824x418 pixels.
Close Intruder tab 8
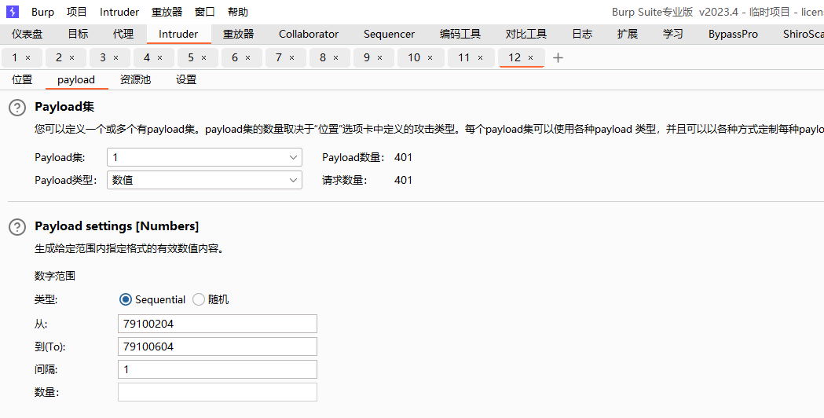click(x=335, y=58)
